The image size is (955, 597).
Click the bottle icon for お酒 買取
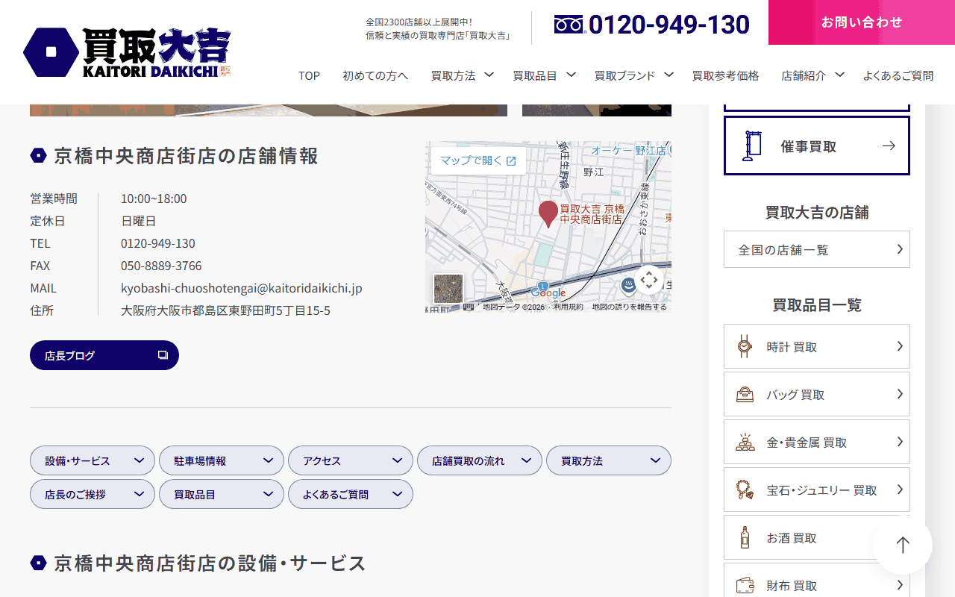click(744, 537)
